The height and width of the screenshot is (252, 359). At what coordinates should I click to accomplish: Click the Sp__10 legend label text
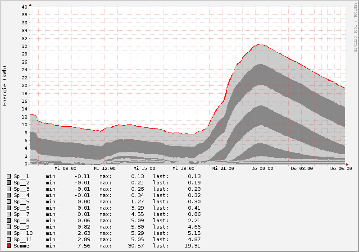(23, 233)
